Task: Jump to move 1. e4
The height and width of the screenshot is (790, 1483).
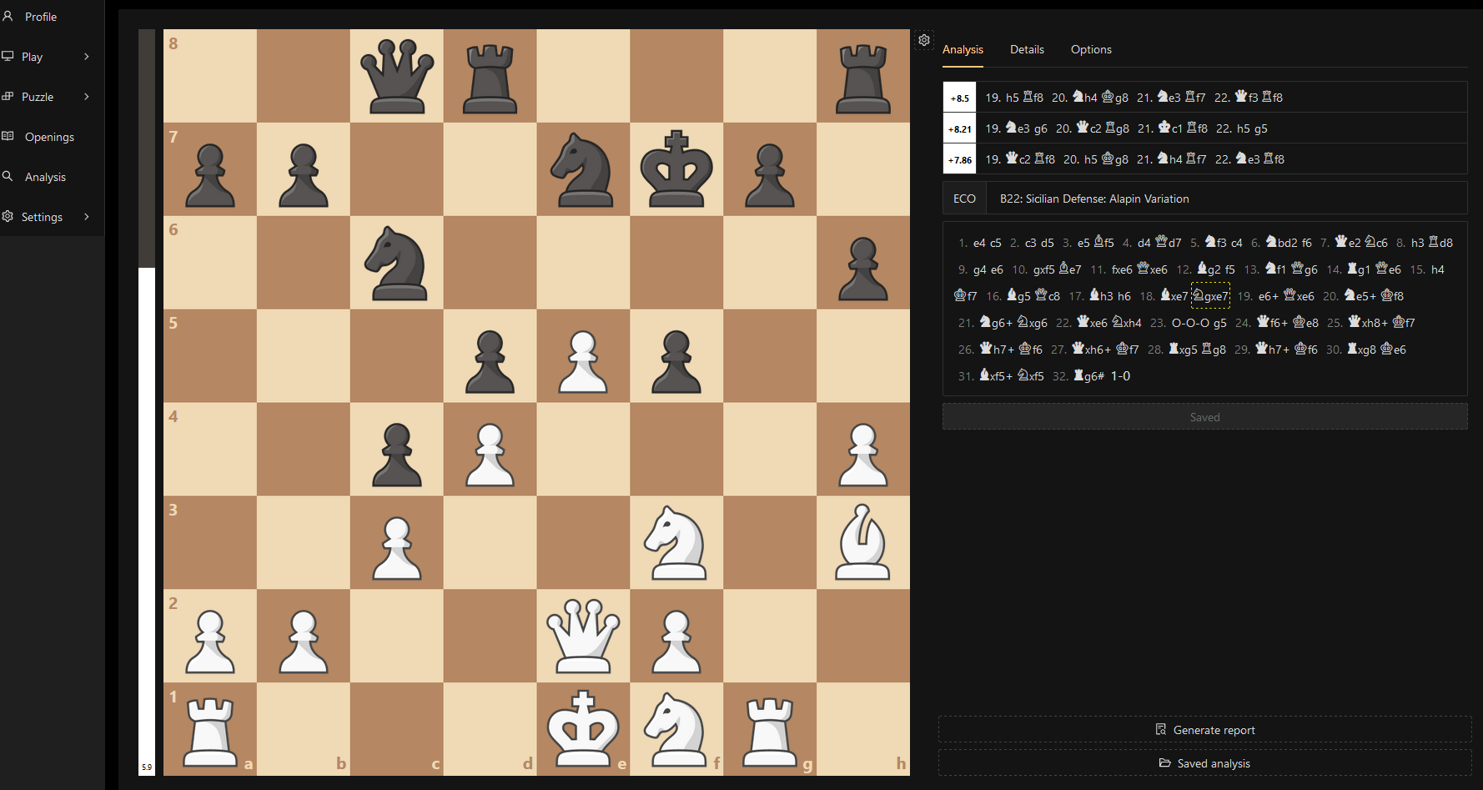Action: tap(979, 243)
